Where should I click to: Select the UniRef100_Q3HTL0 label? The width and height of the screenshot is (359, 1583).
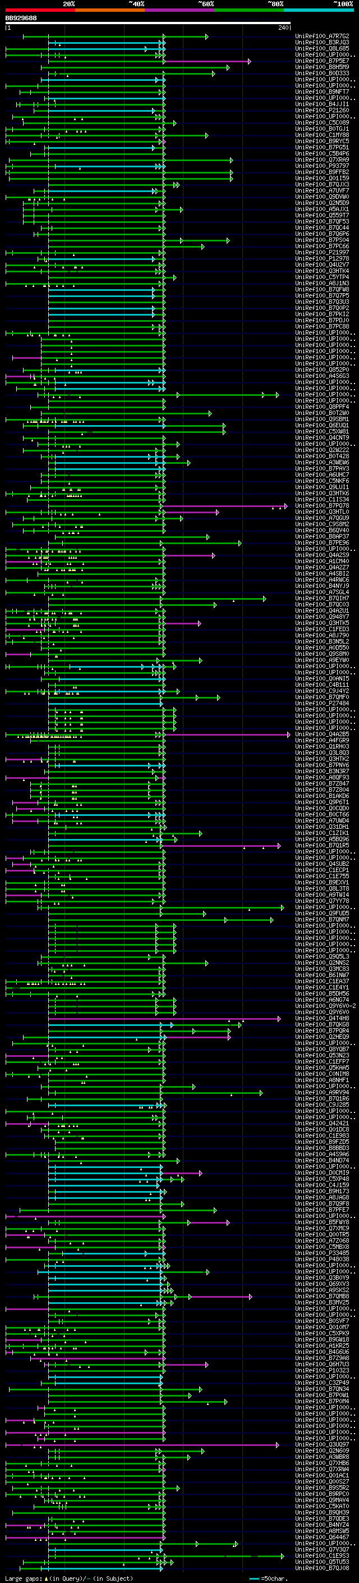[322, 512]
